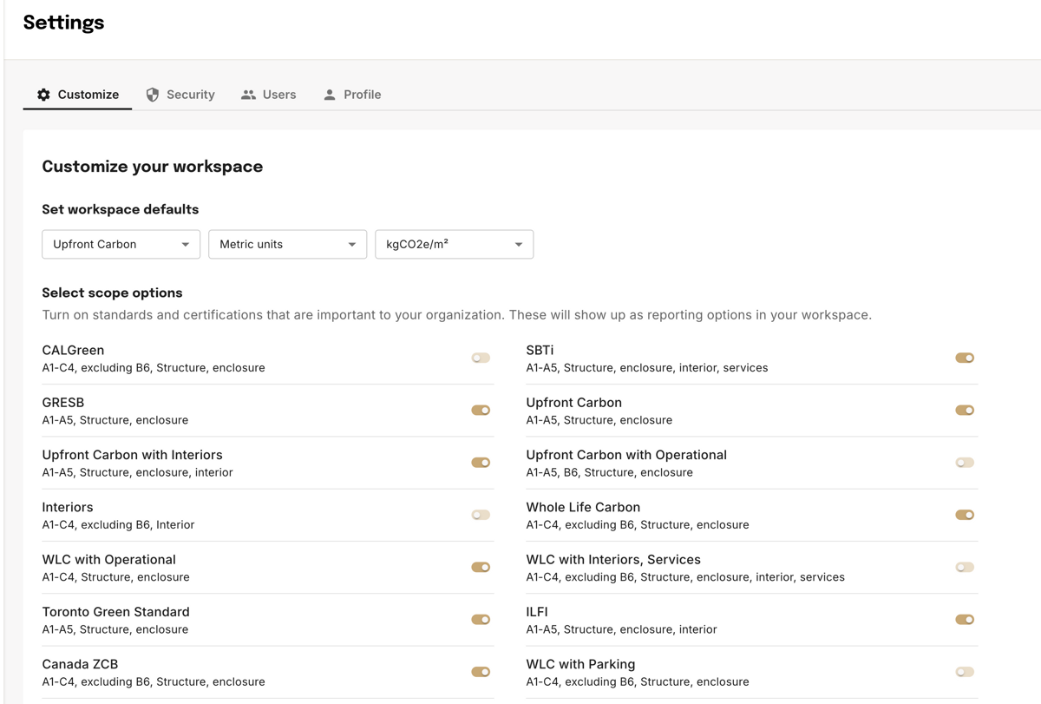The height and width of the screenshot is (704, 1041).
Task: Click the Settings page heading
Action: 63,23
